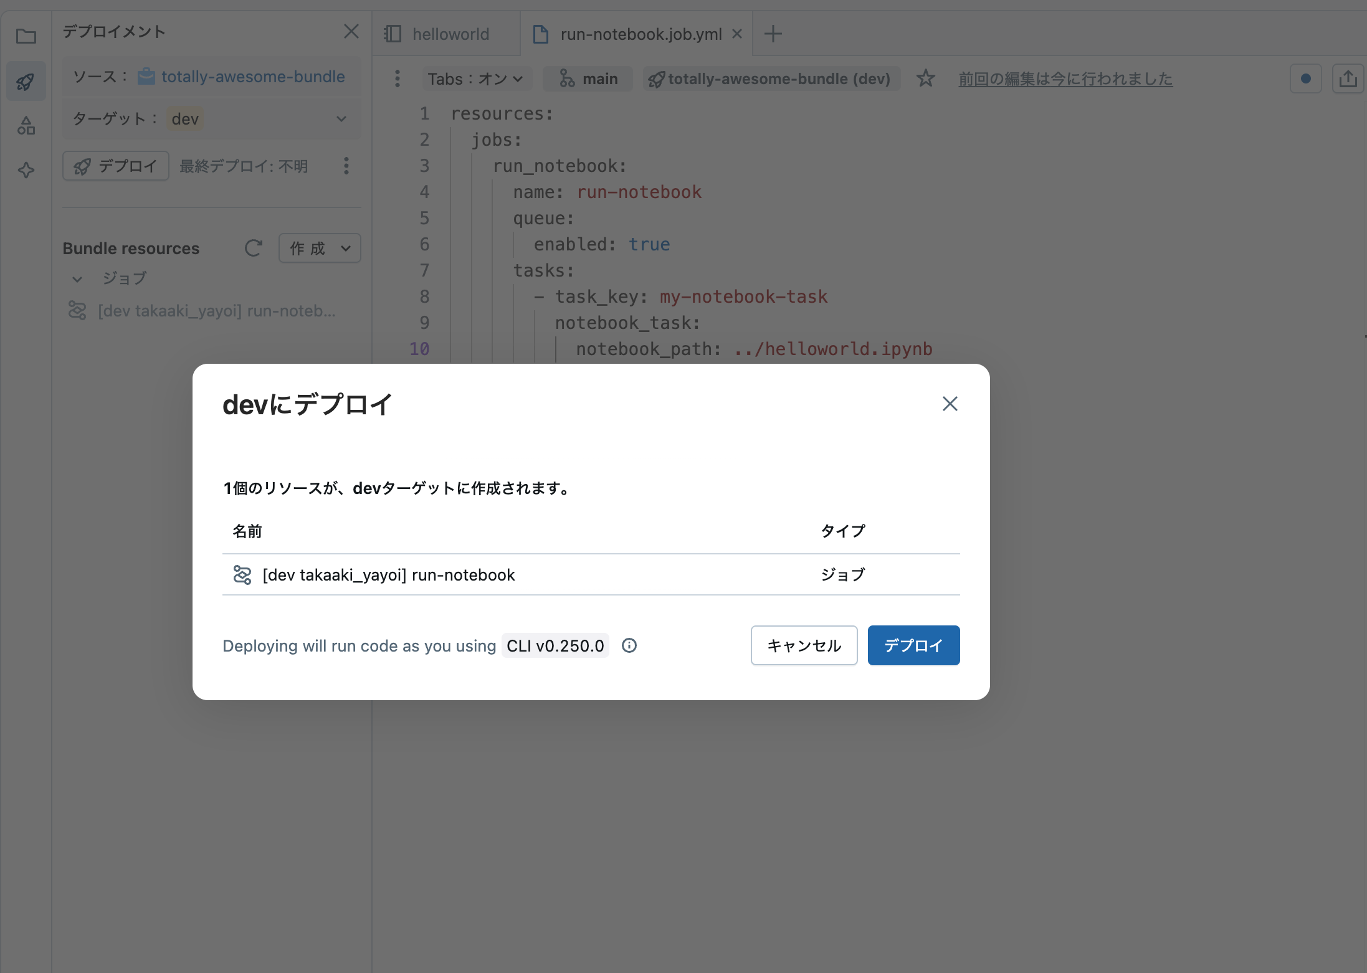Image resolution: width=1367 pixels, height=973 pixels.
Task: Collapse the ジョブ section in Bundle resources
Action: pyautogui.click(x=77, y=279)
